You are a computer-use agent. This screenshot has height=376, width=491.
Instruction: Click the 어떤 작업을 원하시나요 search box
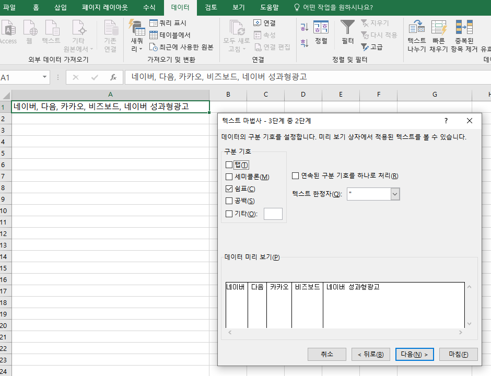(x=333, y=7)
